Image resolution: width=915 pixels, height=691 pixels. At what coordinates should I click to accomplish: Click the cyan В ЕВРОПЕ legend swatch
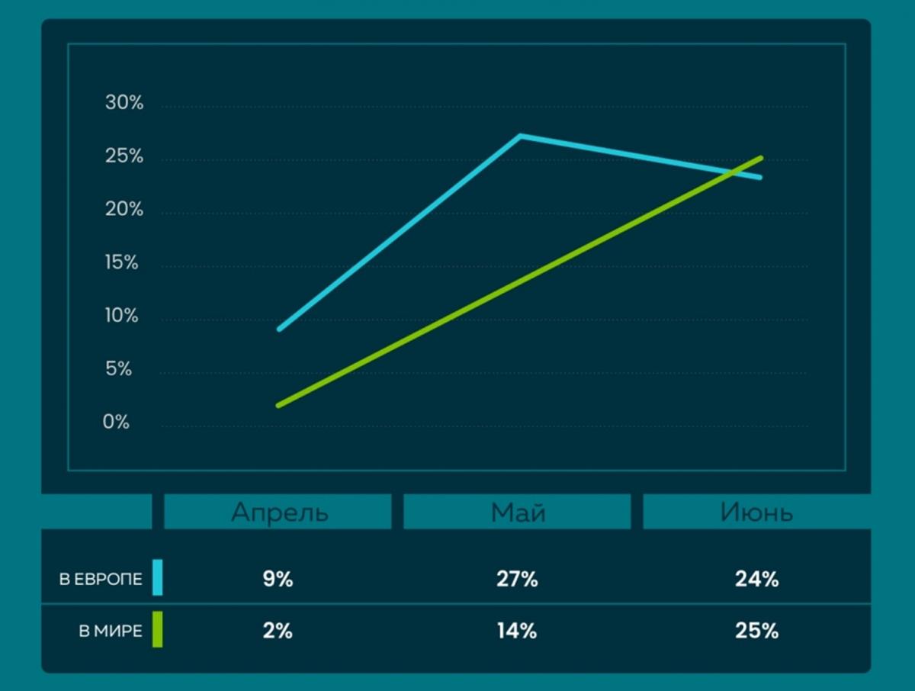158,577
